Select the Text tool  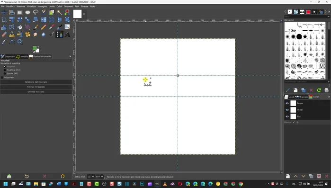(x=67, y=35)
